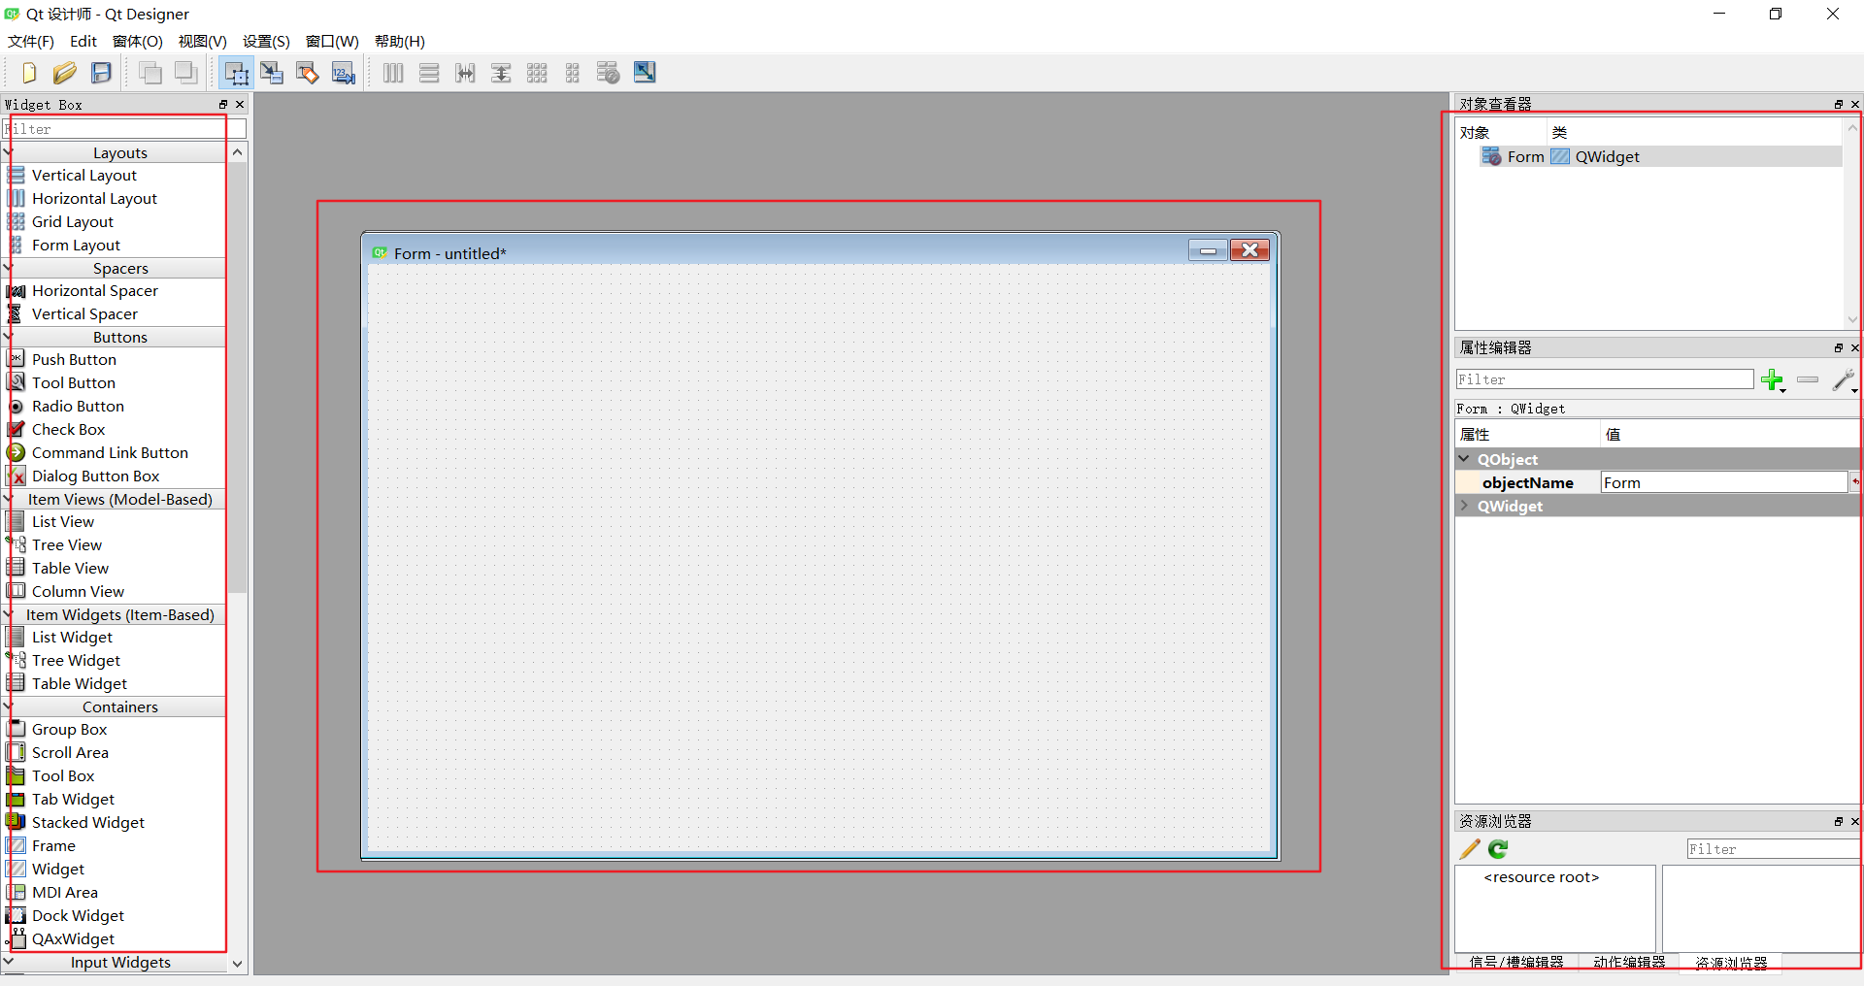Open property editor wrench configuration icon
This screenshot has width=1864, height=986.
pos(1844,380)
